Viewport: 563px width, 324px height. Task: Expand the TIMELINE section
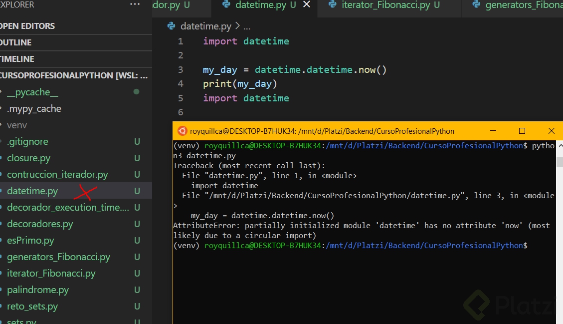coord(17,59)
